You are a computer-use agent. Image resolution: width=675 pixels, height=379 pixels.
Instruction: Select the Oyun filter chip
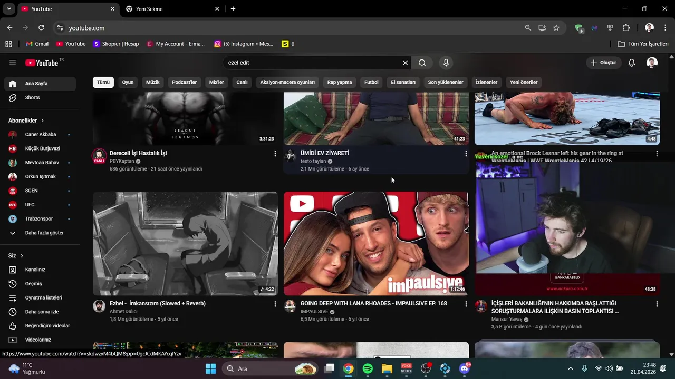(128, 82)
